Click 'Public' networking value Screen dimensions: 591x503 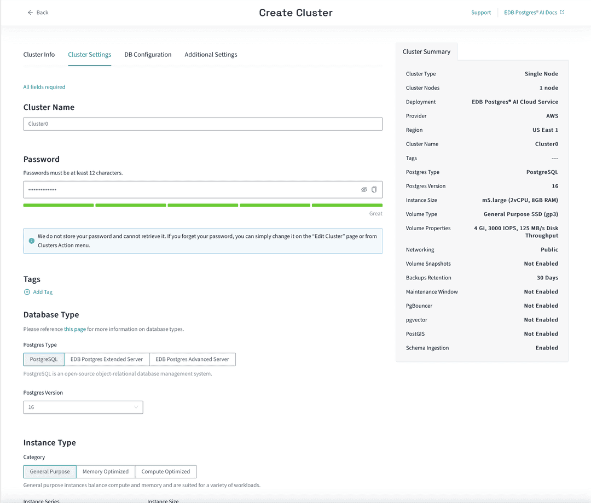(549, 250)
